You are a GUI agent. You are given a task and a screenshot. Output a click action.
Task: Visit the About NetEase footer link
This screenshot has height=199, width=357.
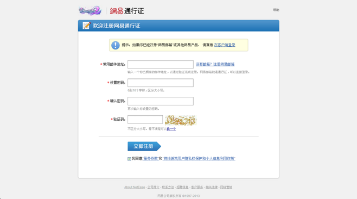pos(135,187)
